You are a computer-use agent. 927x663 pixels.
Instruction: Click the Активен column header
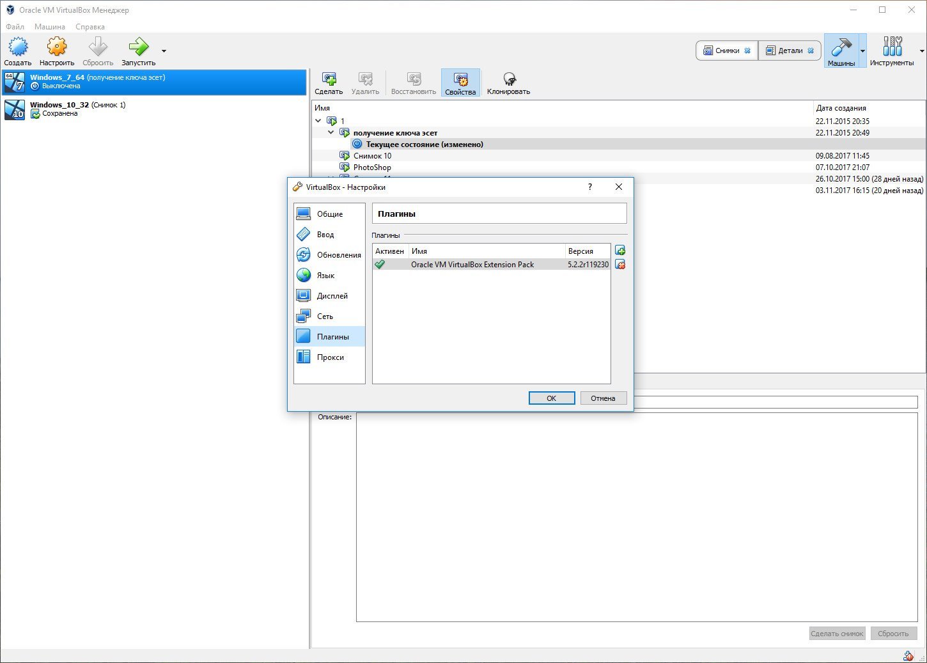click(x=390, y=251)
